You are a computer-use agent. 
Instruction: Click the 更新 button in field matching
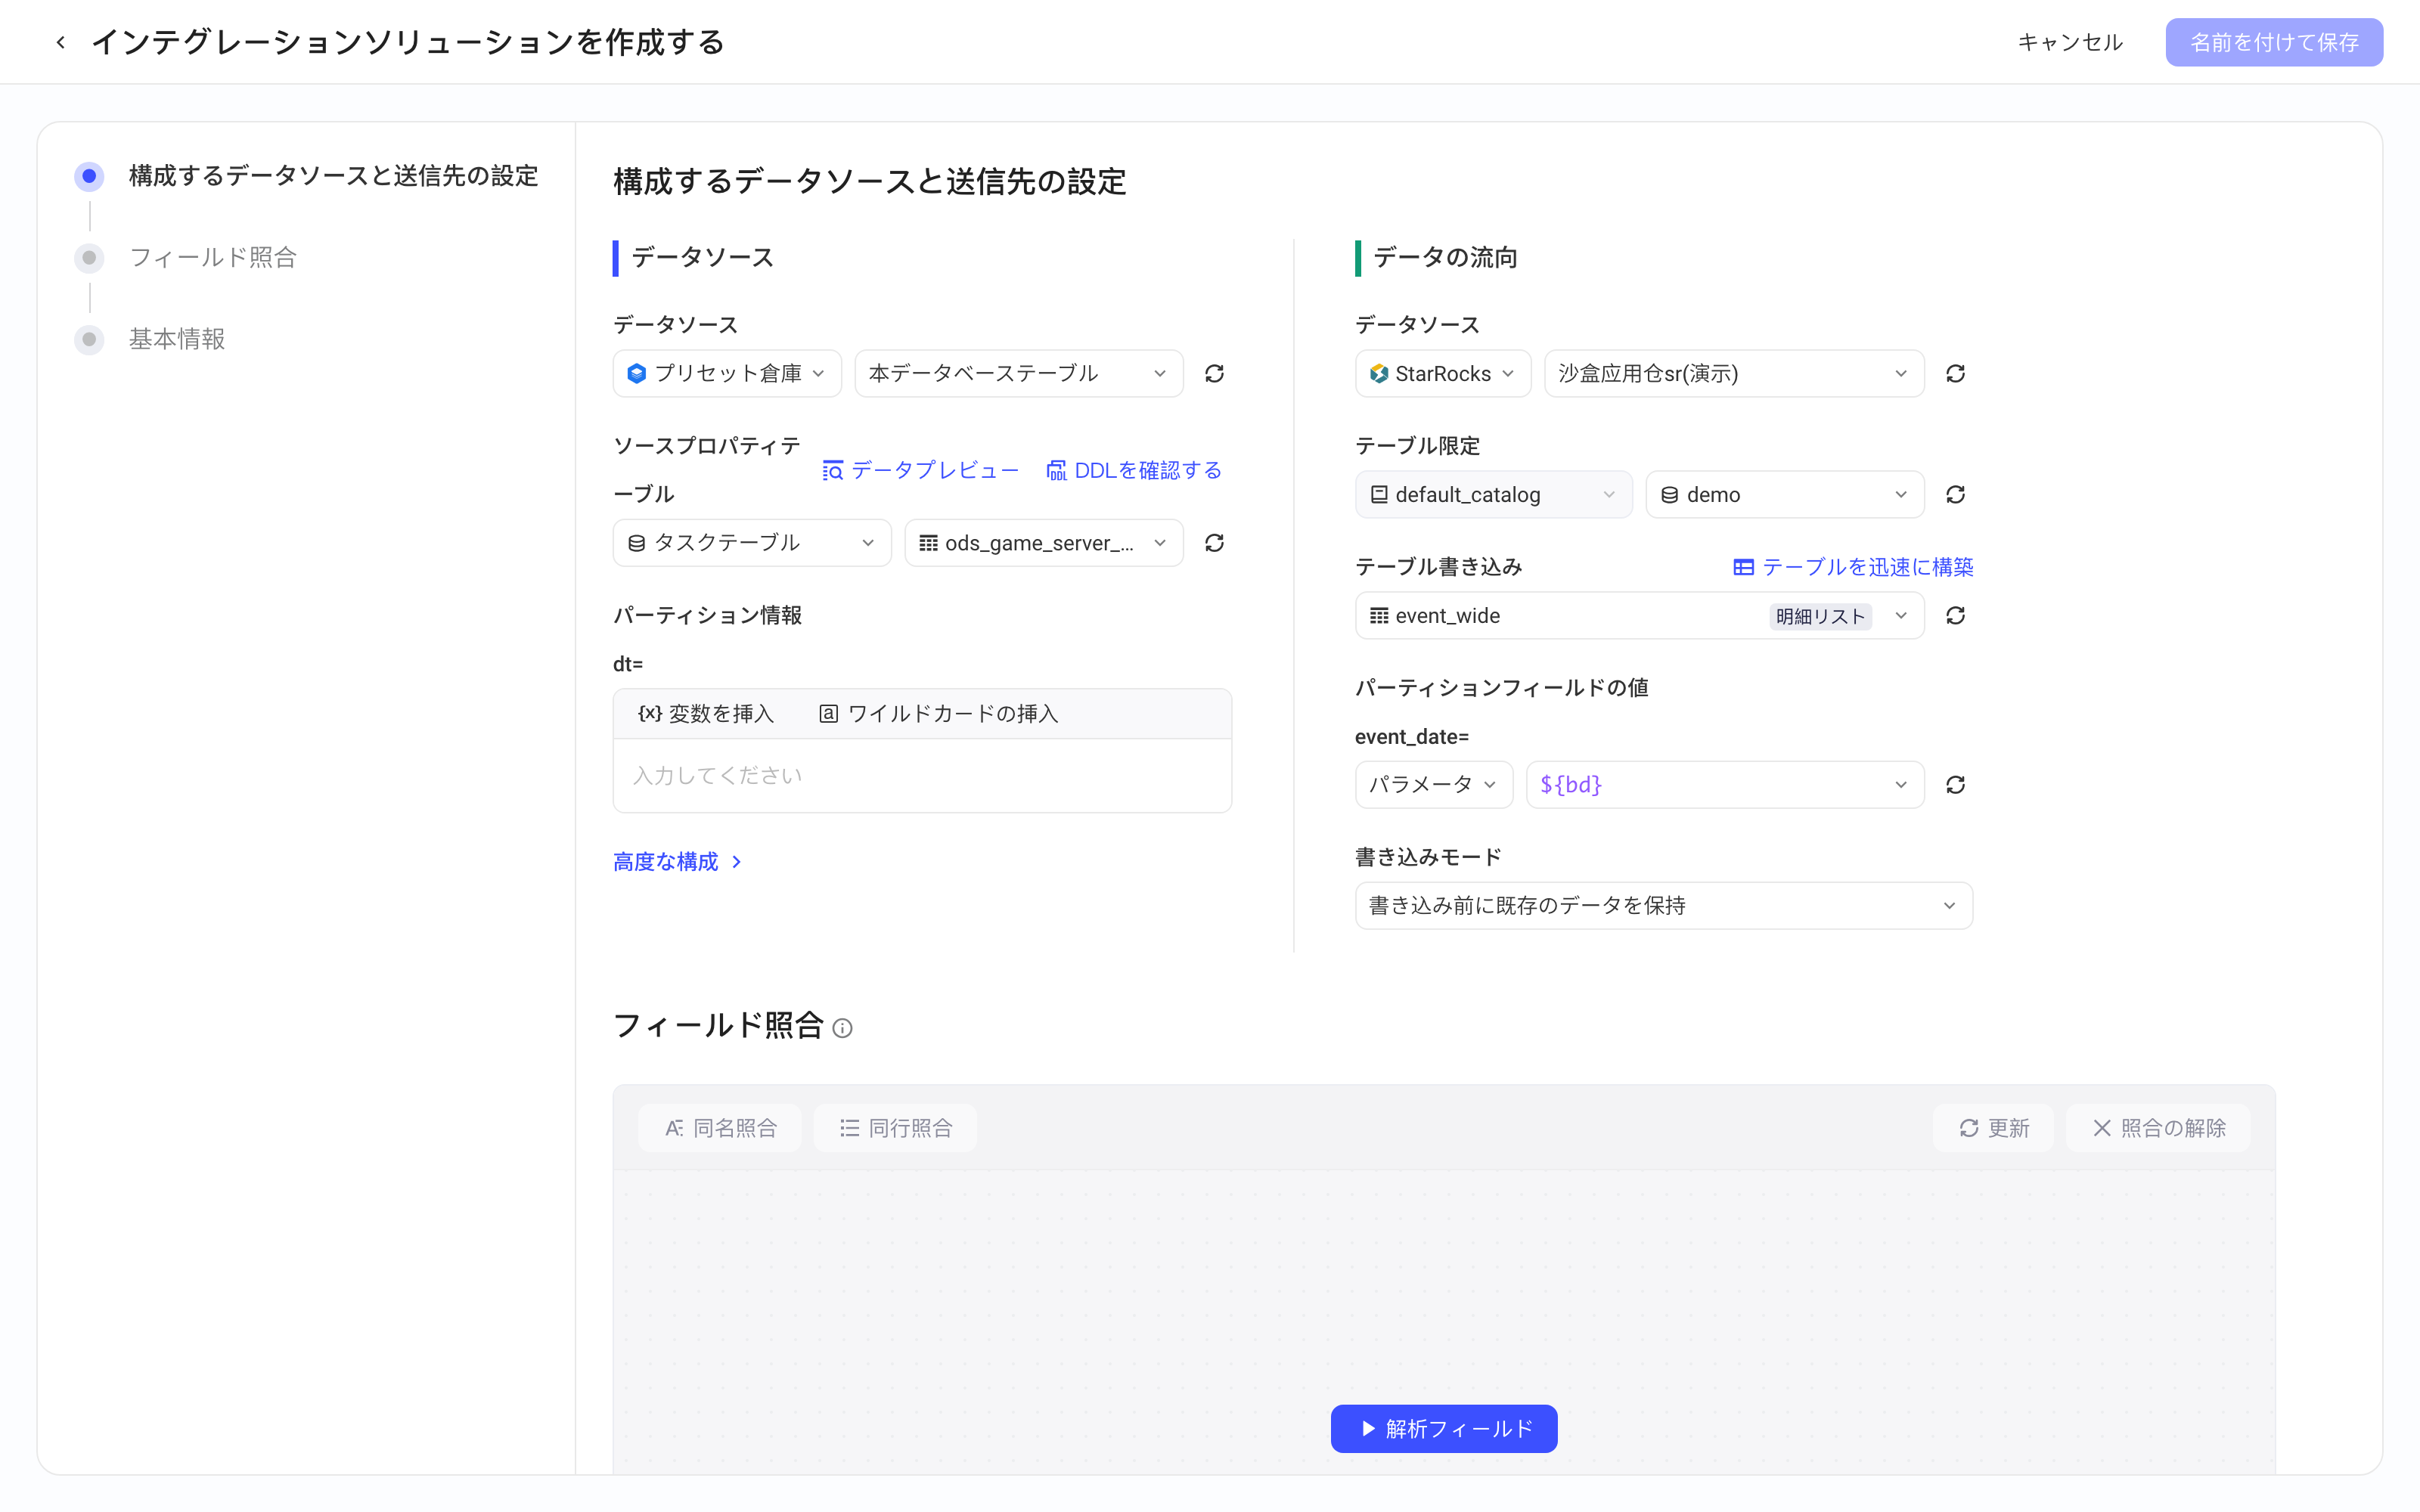pyautogui.click(x=1993, y=1128)
